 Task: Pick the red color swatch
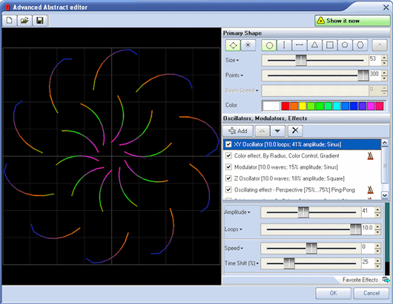click(x=285, y=106)
